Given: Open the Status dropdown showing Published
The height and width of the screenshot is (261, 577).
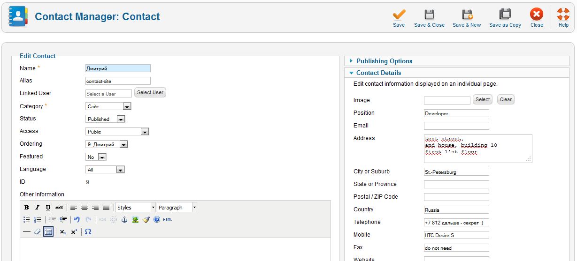Looking at the screenshot, I should point(106,119).
